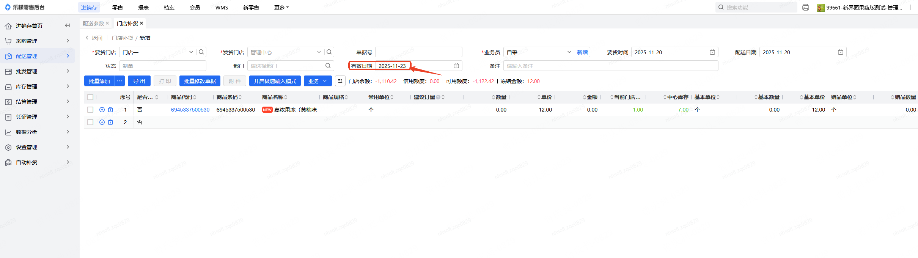
Task: Open the 零售 top menu
Action: point(118,7)
